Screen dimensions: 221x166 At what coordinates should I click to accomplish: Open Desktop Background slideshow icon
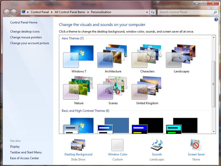coord(78,145)
